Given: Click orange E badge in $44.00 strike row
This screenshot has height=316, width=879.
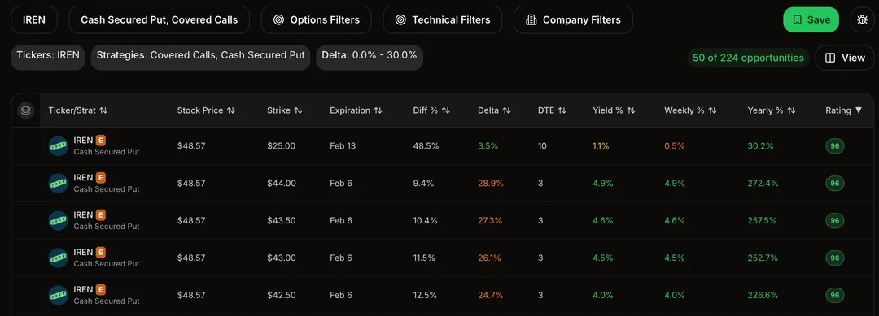Looking at the screenshot, I should point(101,178).
